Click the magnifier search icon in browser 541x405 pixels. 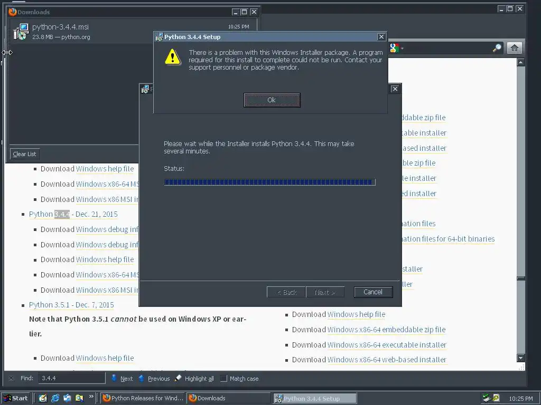click(x=497, y=48)
